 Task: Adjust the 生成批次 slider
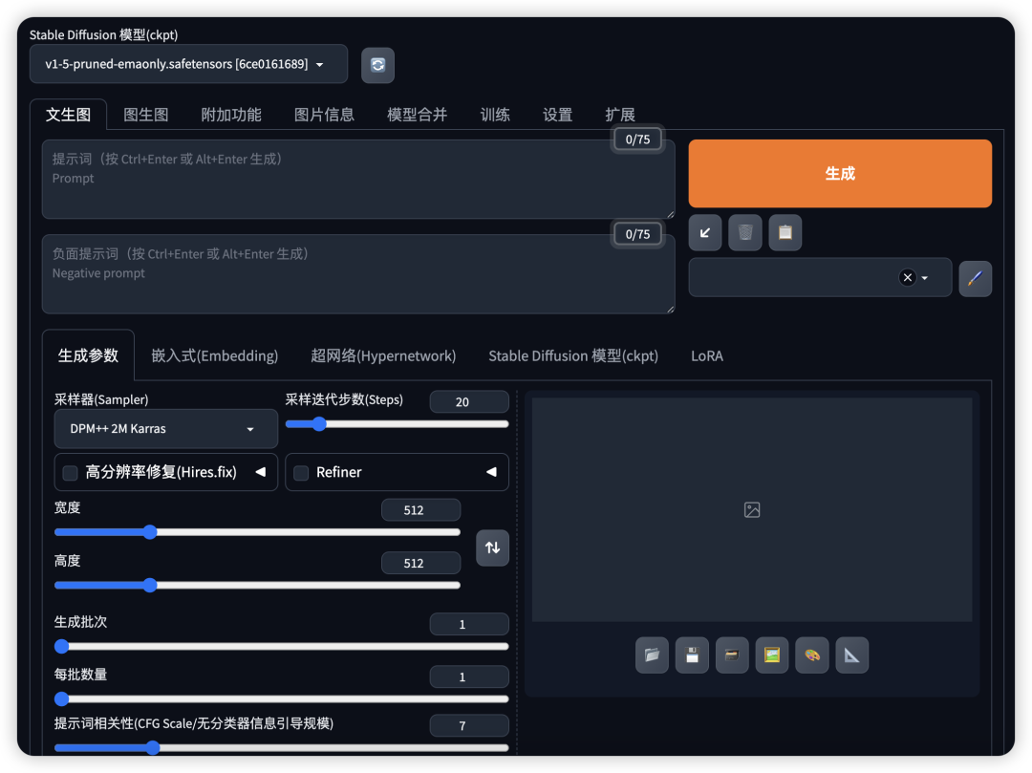282,646
